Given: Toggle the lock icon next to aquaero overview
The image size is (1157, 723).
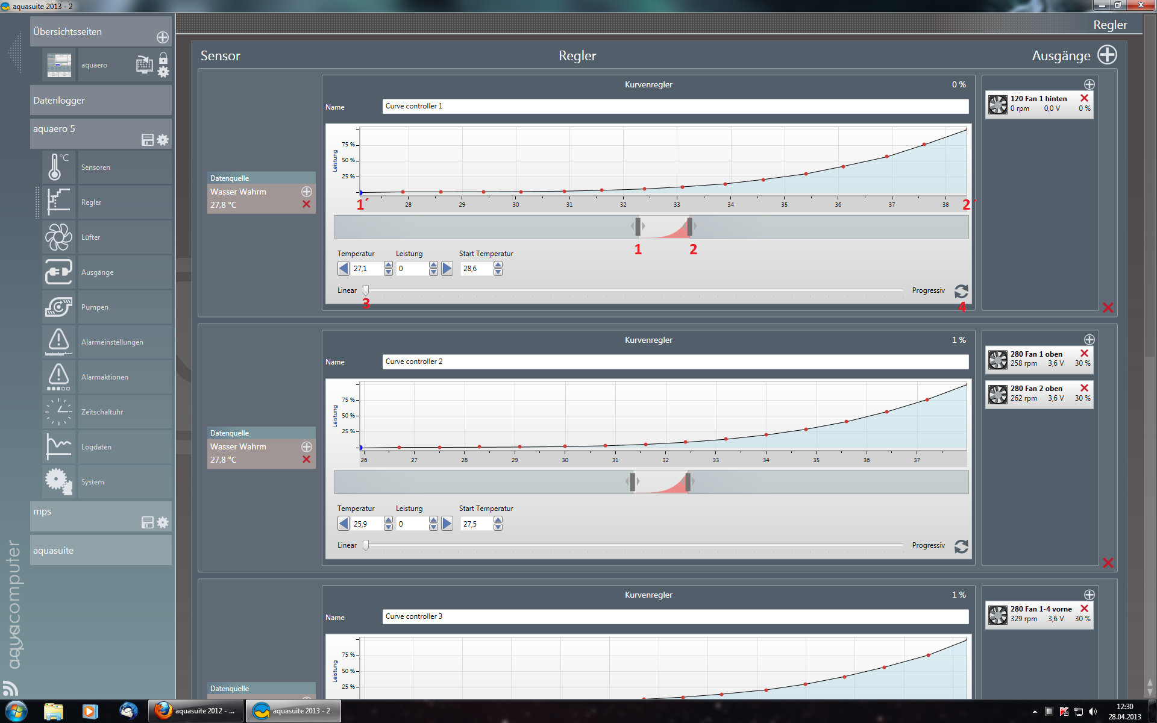Looking at the screenshot, I should tap(163, 58).
